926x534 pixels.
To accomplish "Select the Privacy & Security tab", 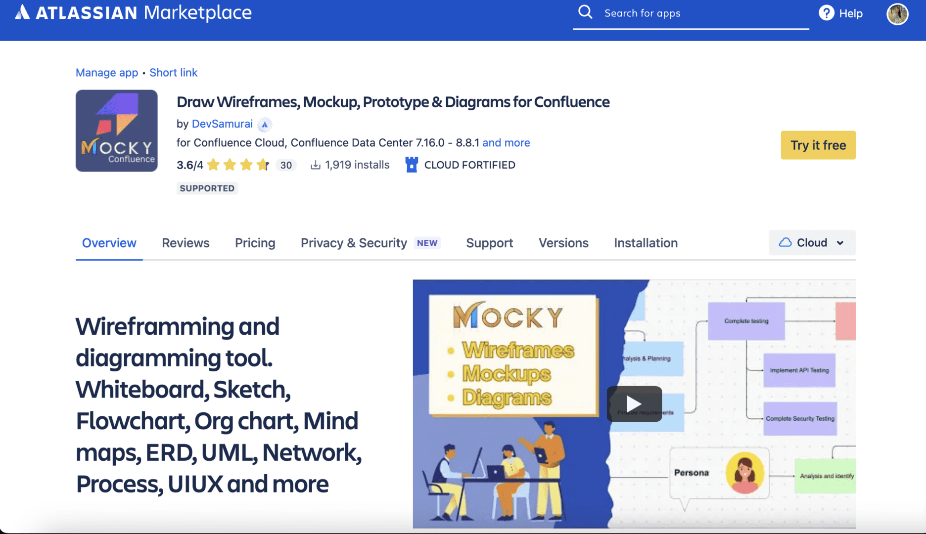I will pyautogui.click(x=354, y=243).
